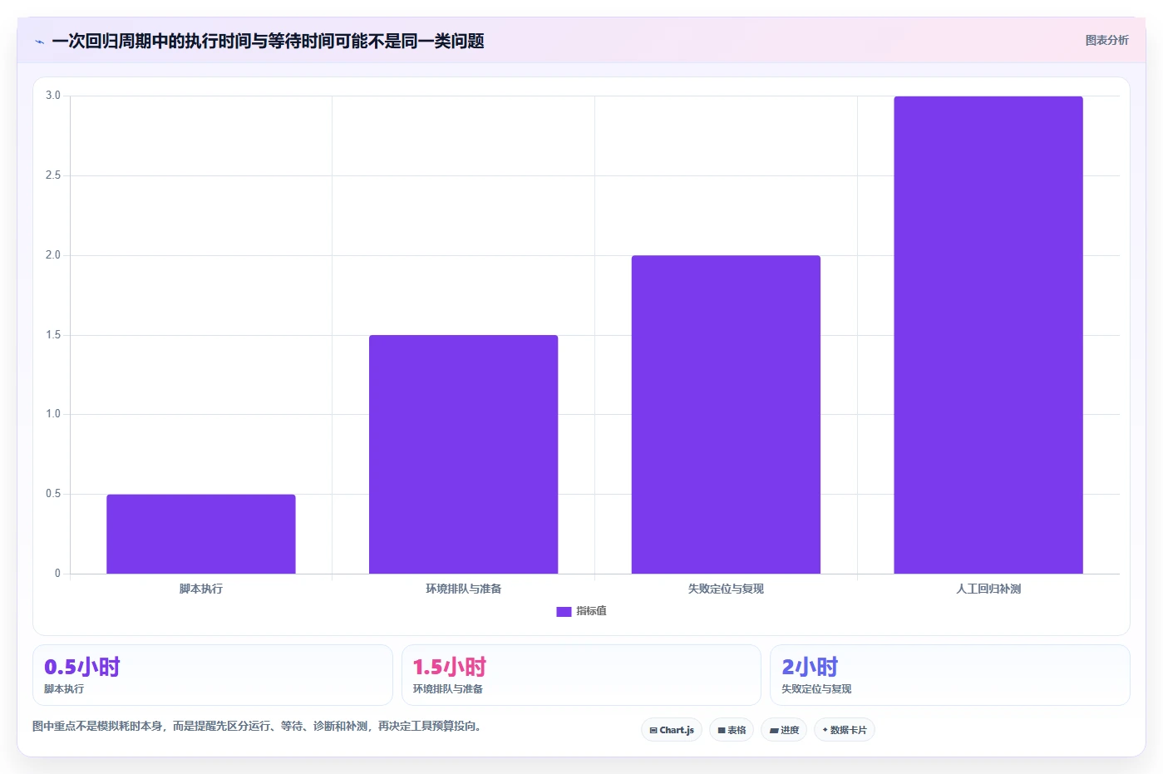Toggle the 指标值 legend color box

[x=564, y=611]
